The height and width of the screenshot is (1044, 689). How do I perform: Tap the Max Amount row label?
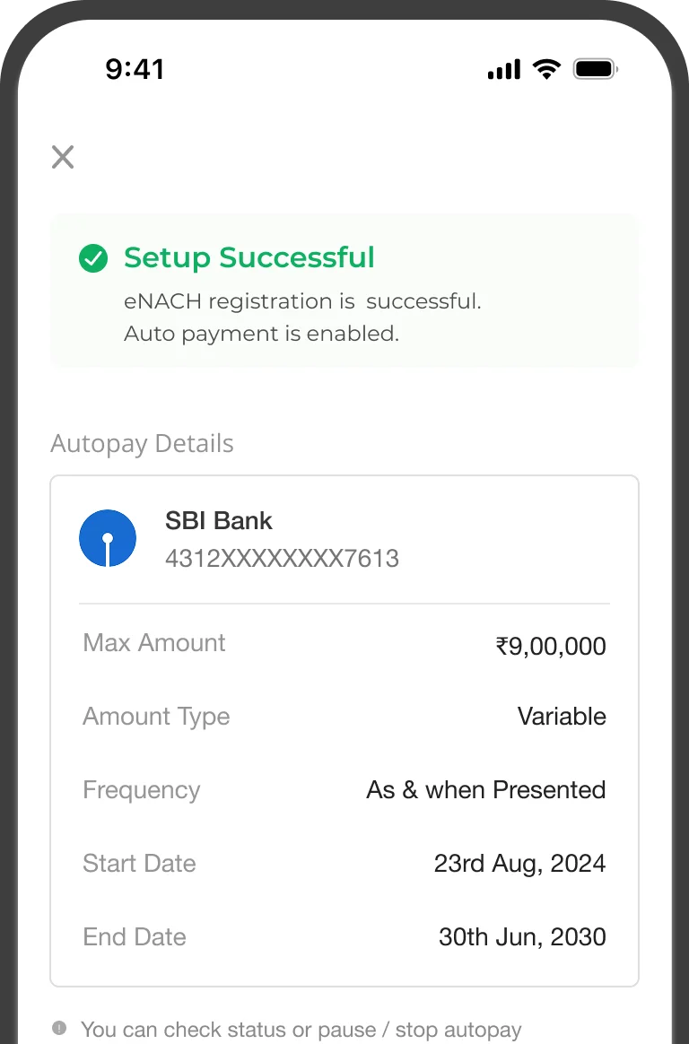(x=154, y=643)
